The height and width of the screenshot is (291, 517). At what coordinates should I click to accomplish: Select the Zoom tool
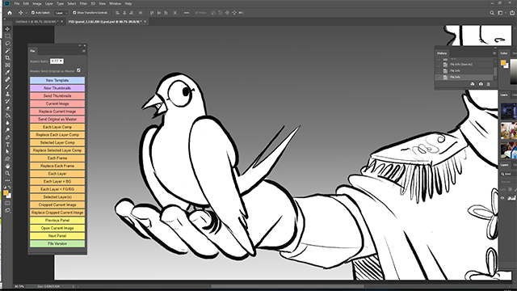[x=7, y=173]
